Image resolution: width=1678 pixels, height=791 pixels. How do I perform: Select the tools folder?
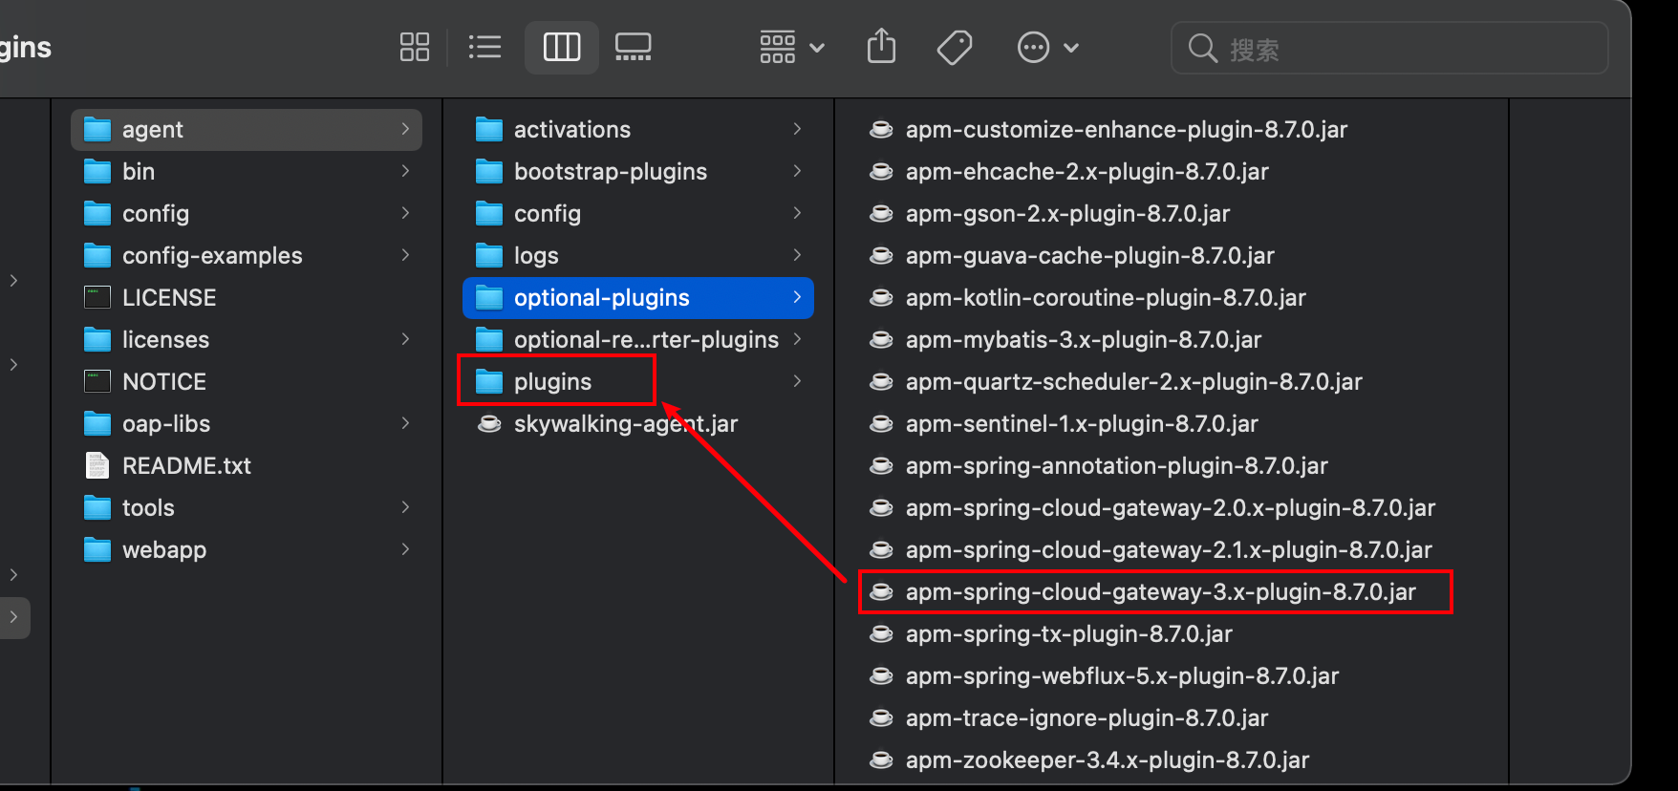pos(247,507)
